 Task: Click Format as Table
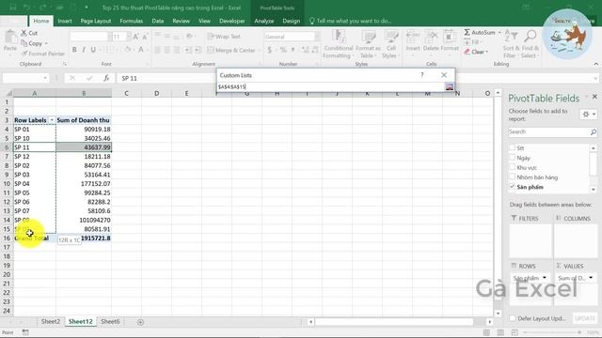coord(368,44)
